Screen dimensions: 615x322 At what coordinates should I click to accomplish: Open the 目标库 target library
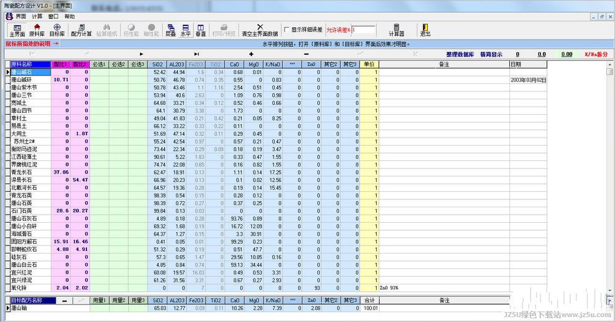(57, 30)
